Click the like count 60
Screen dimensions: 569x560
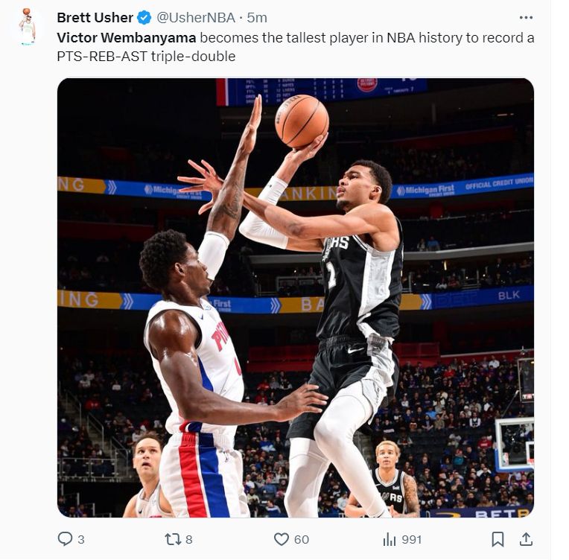pyautogui.click(x=302, y=539)
